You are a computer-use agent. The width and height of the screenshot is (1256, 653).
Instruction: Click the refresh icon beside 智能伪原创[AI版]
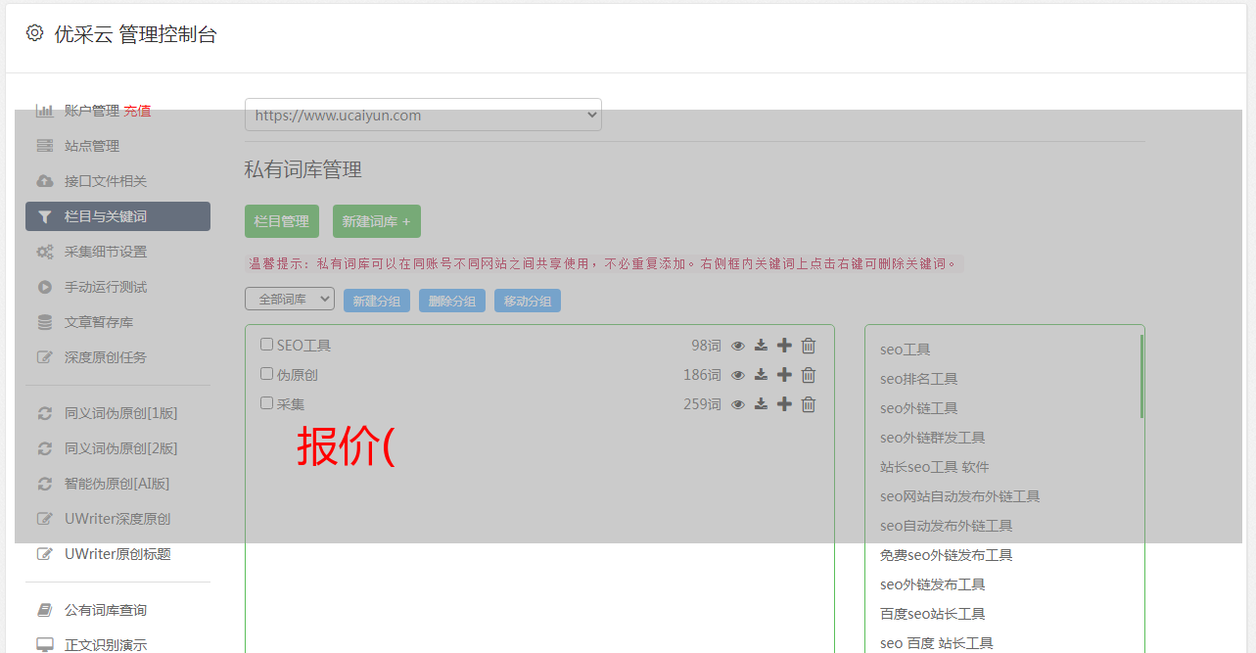(x=44, y=484)
